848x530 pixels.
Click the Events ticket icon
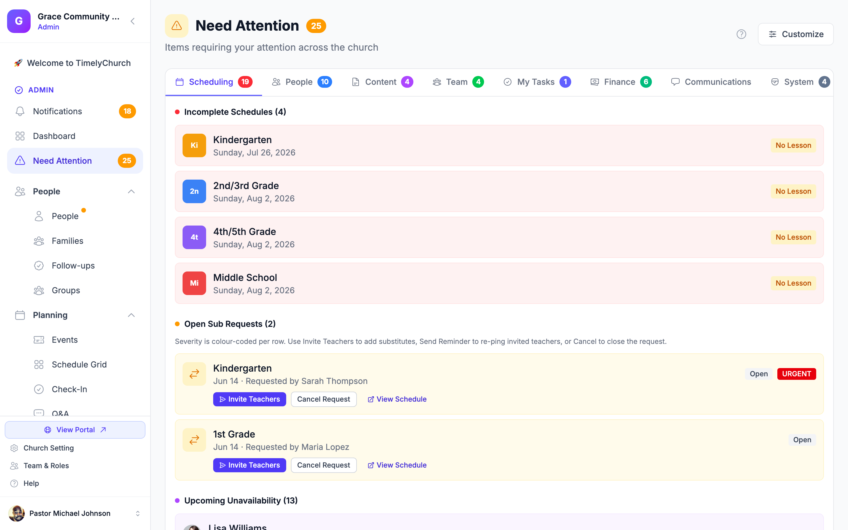39,340
